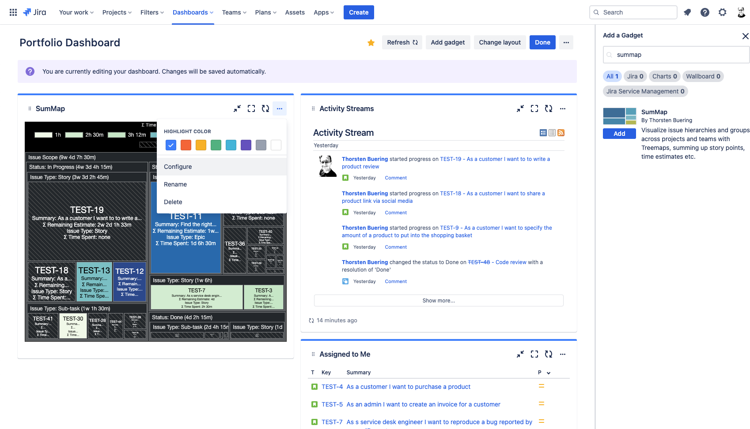The width and height of the screenshot is (750, 429).
Task: Open Jira settings gear
Action: pyautogui.click(x=723, y=12)
